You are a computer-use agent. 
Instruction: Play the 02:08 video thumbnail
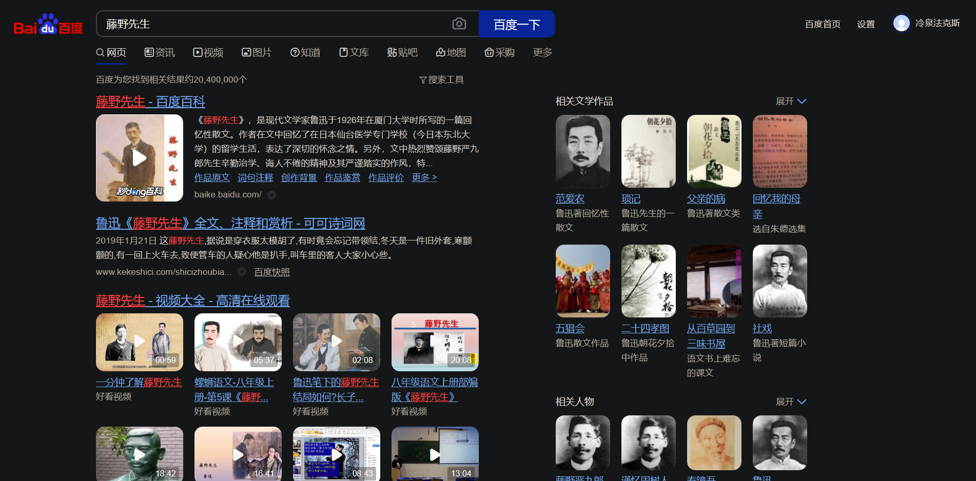tap(337, 342)
